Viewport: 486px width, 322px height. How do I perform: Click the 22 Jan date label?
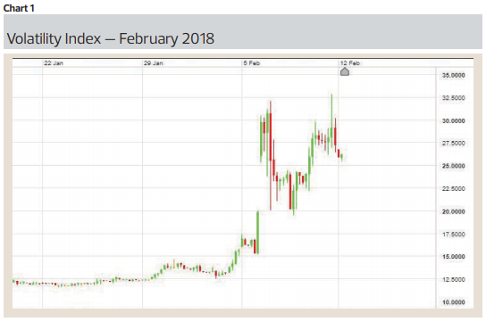coord(54,63)
